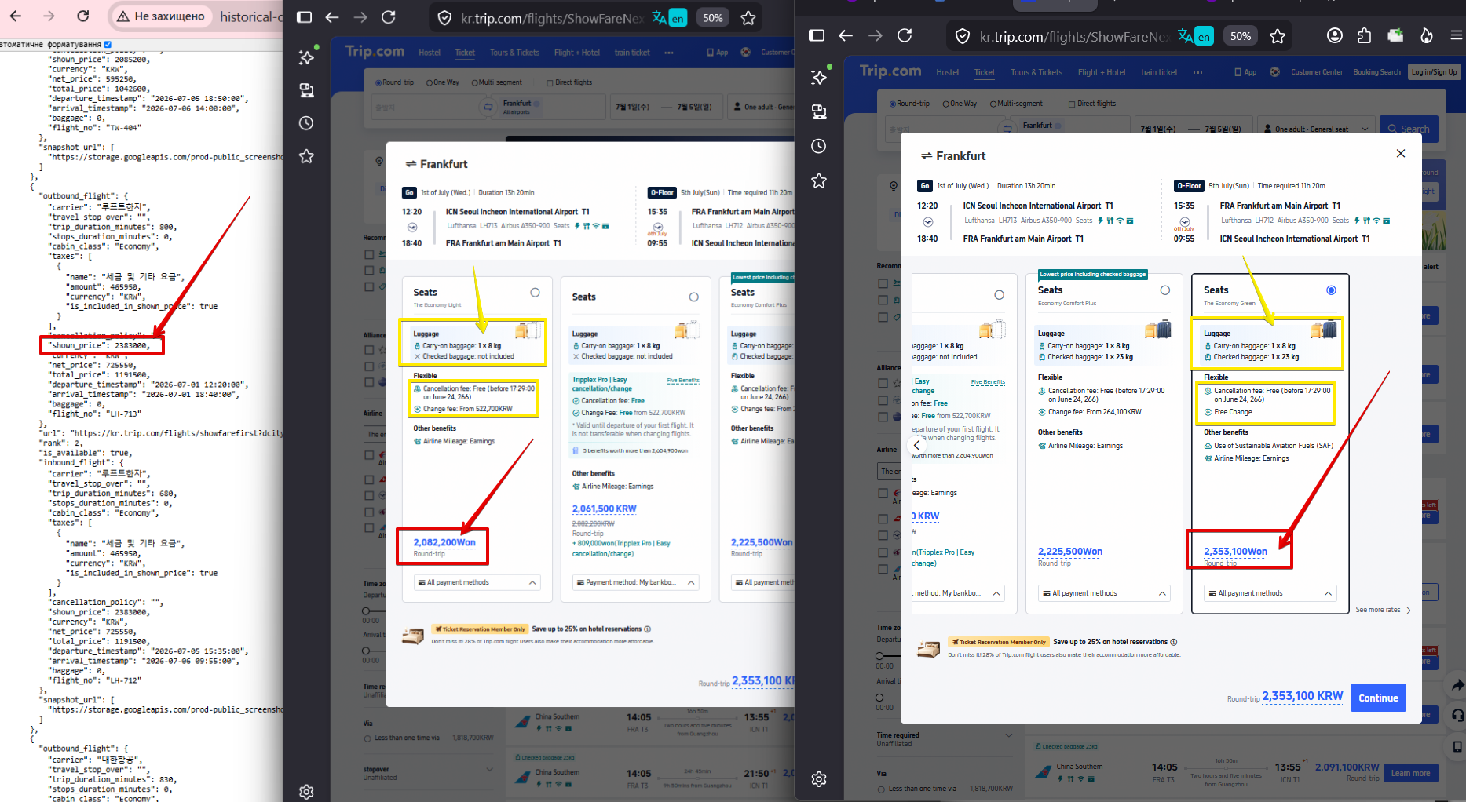Viewport: 1466px width, 802px height.
Task: Open Ticket tab in middle Trip.com window
Action: 465,53
